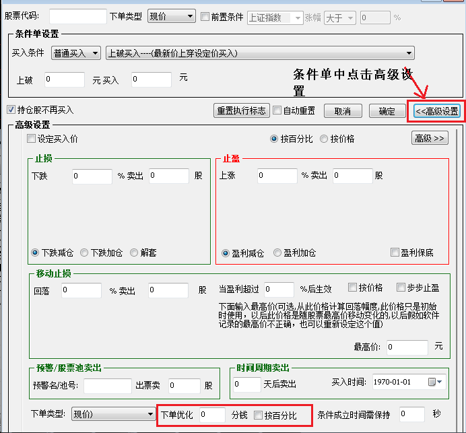Enable the 步步止盈 checkbox
The width and height of the screenshot is (466, 433).
(401, 288)
